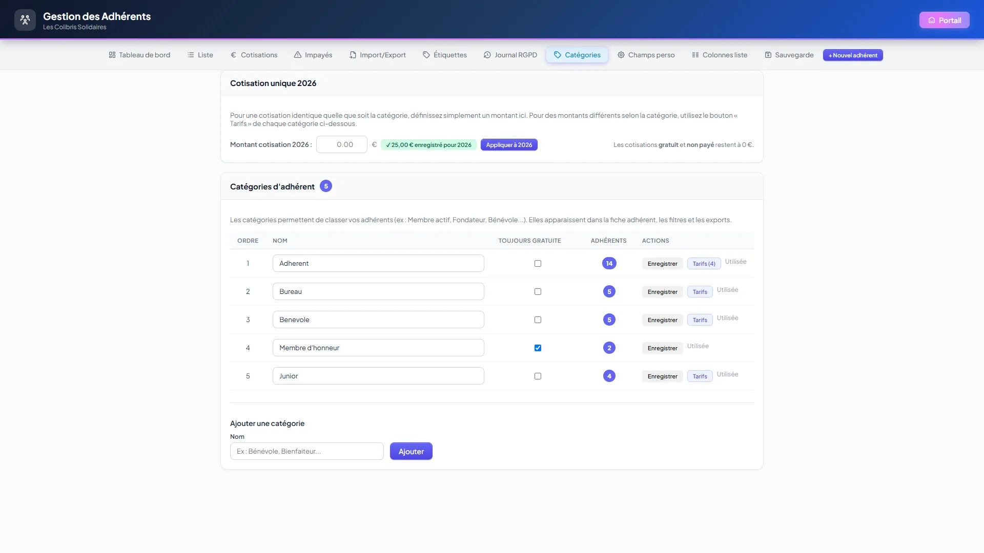Select the Catégories tab
Image resolution: width=984 pixels, height=553 pixels.
[x=577, y=55]
